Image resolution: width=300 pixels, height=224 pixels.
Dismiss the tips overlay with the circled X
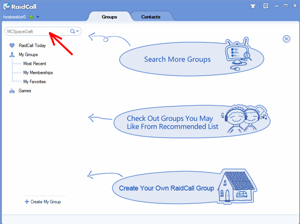286,39
